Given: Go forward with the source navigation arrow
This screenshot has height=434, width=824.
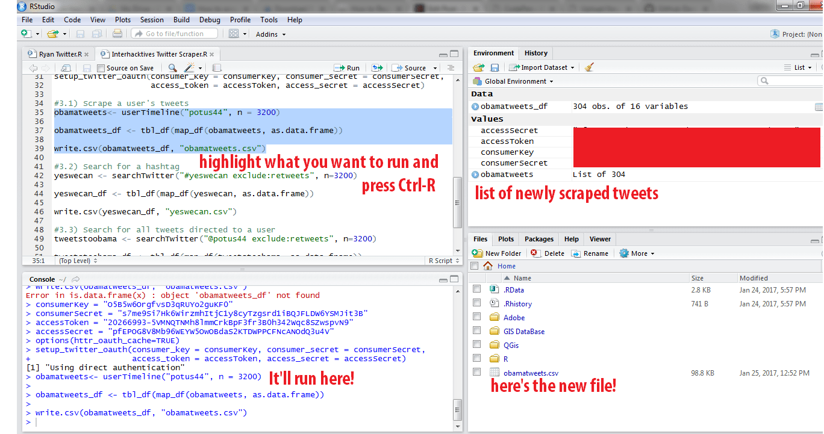Looking at the screenshot, I should tap(46, 68).
